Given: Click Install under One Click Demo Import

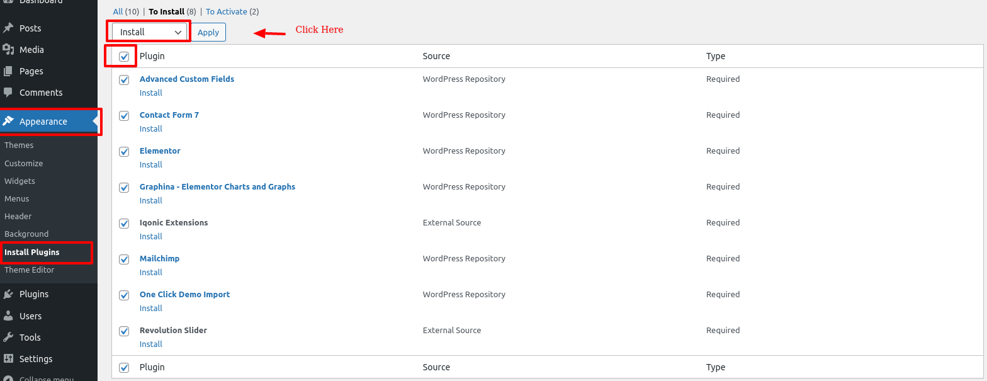Looking at the screenshot, I should pos(151,308).
